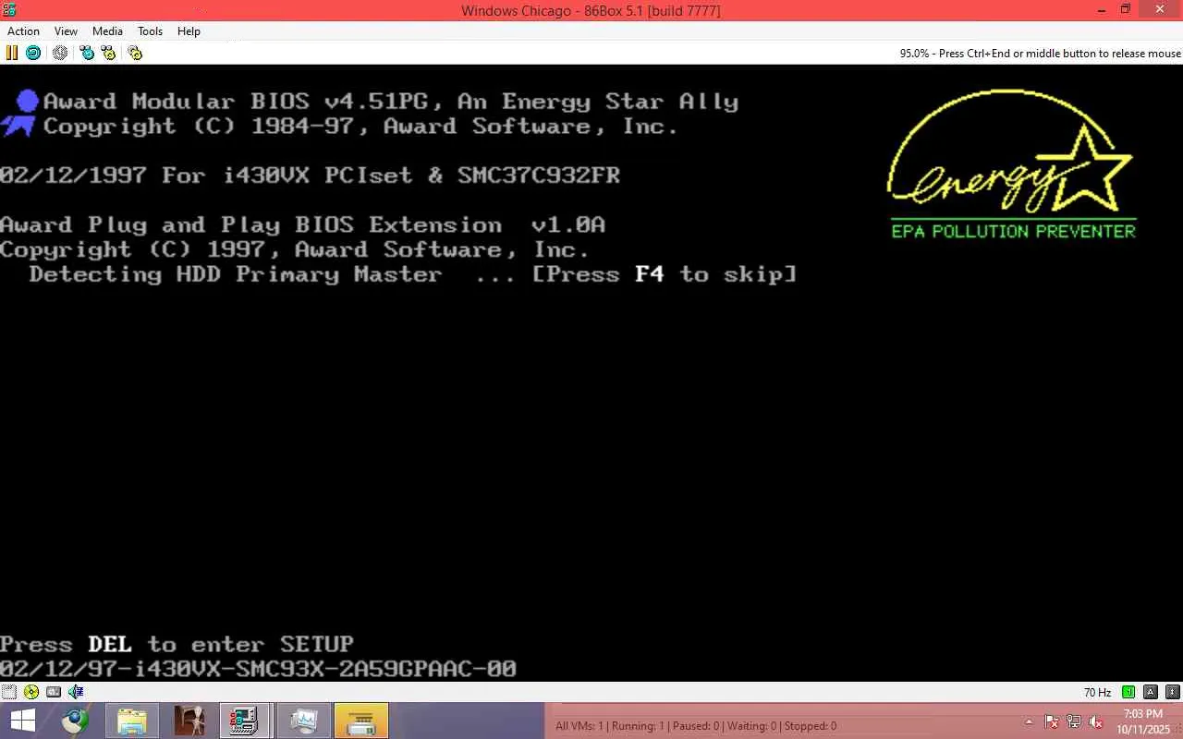
Task: Switch to the active 86Box taskbar button
Action: pos(246,721)
